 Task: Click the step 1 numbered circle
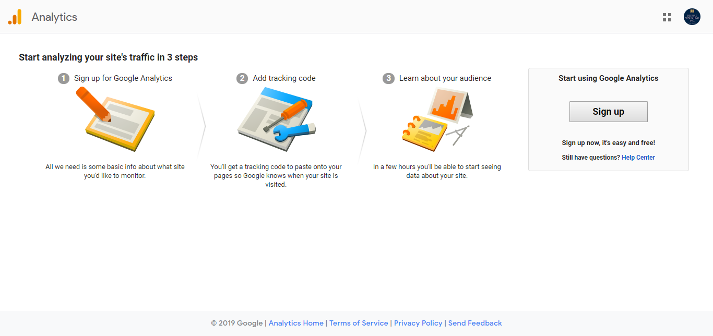pos(63,78)
